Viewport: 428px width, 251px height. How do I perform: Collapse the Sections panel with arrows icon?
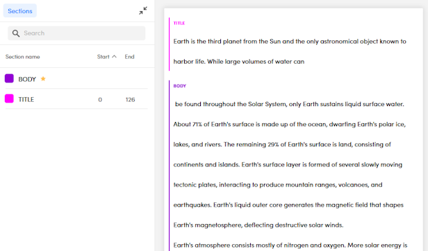click(x=142, y=10)
